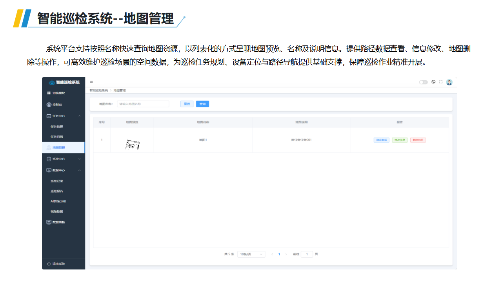Collapse the 数据中心 menu chevron
Screen dimensions: 502x282
point(80,170)
